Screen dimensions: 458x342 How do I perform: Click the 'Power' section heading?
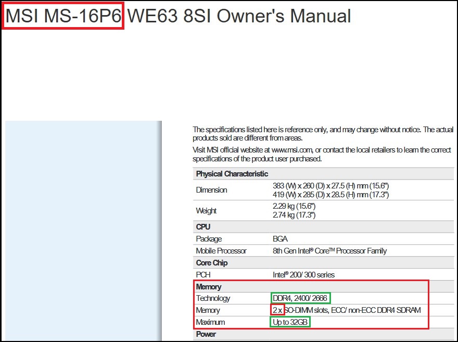tap(206, 334)
